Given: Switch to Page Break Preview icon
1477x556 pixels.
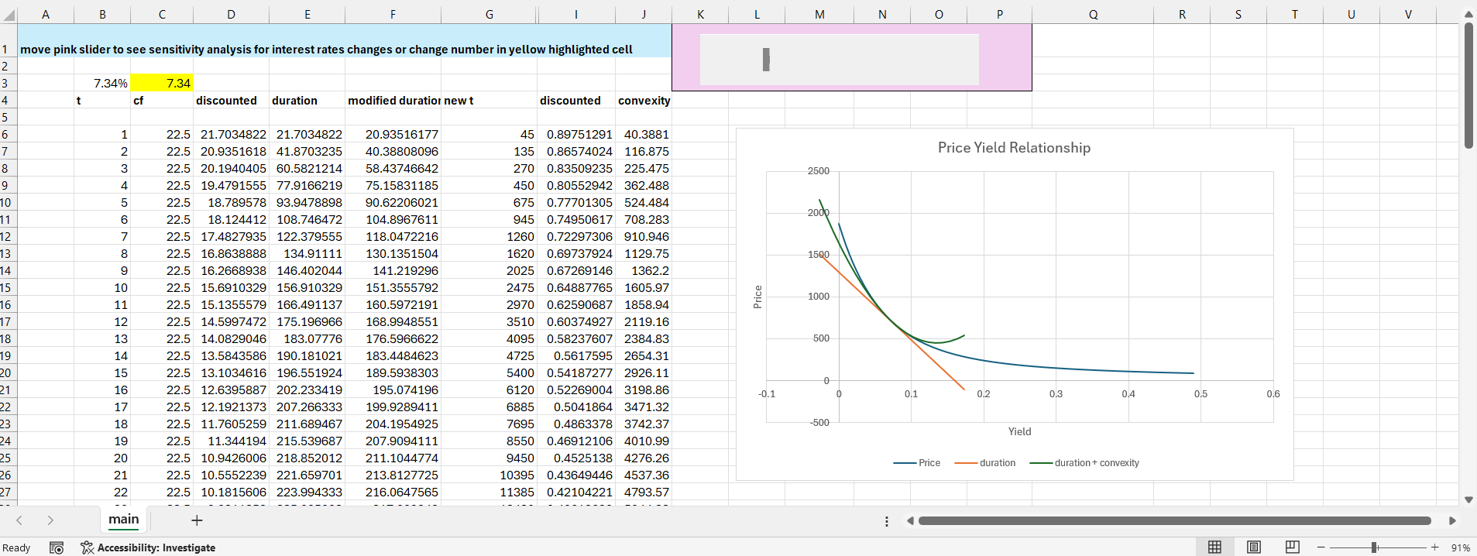Looking at the screenshot, I should click(1292, 547).
